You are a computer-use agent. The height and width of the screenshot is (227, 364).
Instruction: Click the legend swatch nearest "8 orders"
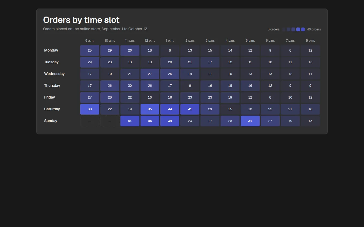[284, 29]
